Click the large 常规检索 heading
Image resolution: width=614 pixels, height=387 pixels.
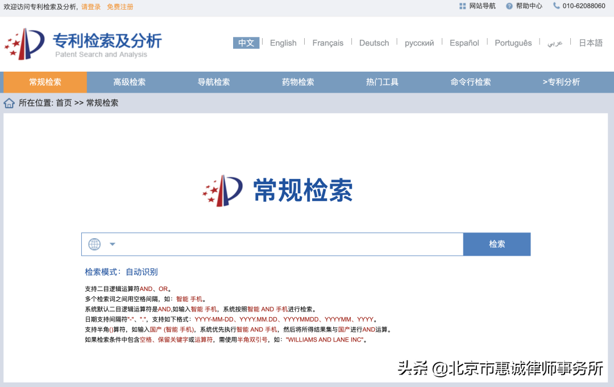click(303, 190)
